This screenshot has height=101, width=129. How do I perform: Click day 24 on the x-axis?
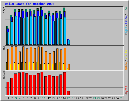tap(94, 98)
